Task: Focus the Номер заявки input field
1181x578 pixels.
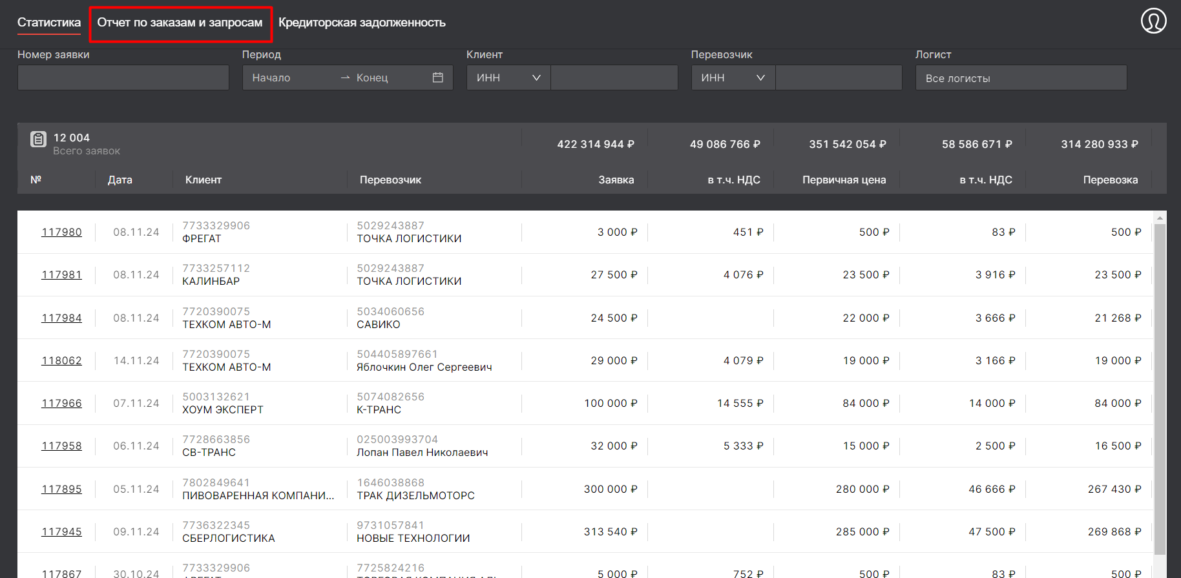Action: click(123, 77)
